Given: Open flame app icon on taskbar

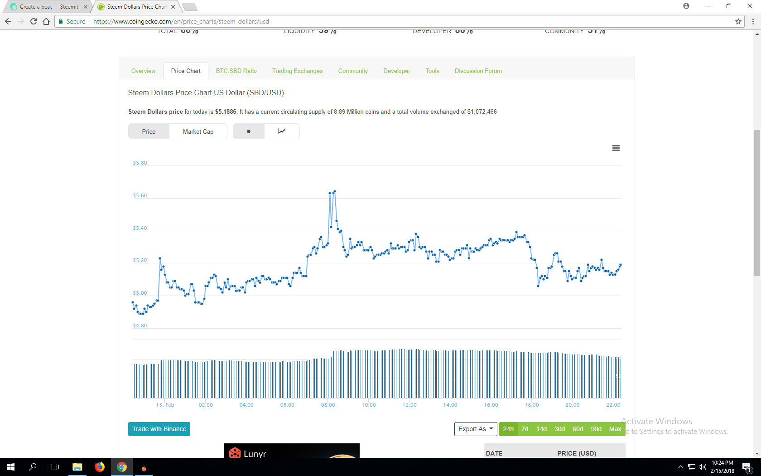Looking at the screenshot, I should tap(144, 467).
